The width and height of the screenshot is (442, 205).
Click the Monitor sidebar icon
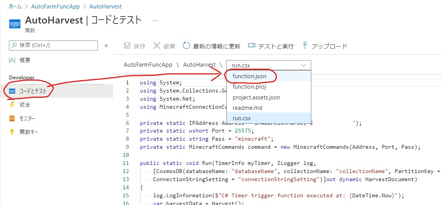pos(12,118)
